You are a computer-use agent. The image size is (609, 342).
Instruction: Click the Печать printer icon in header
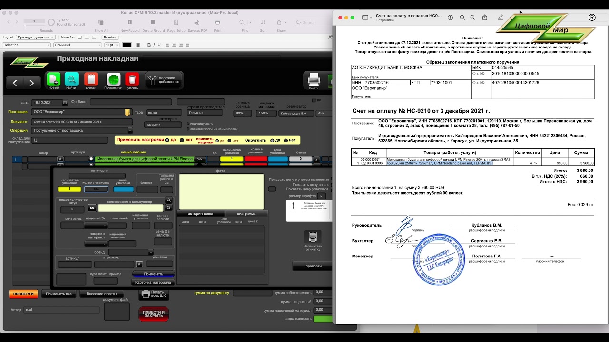(314, 80)
